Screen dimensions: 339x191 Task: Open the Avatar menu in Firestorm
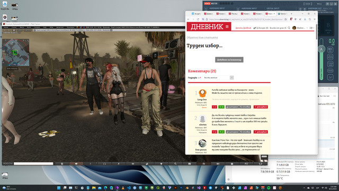coord(6,28)
